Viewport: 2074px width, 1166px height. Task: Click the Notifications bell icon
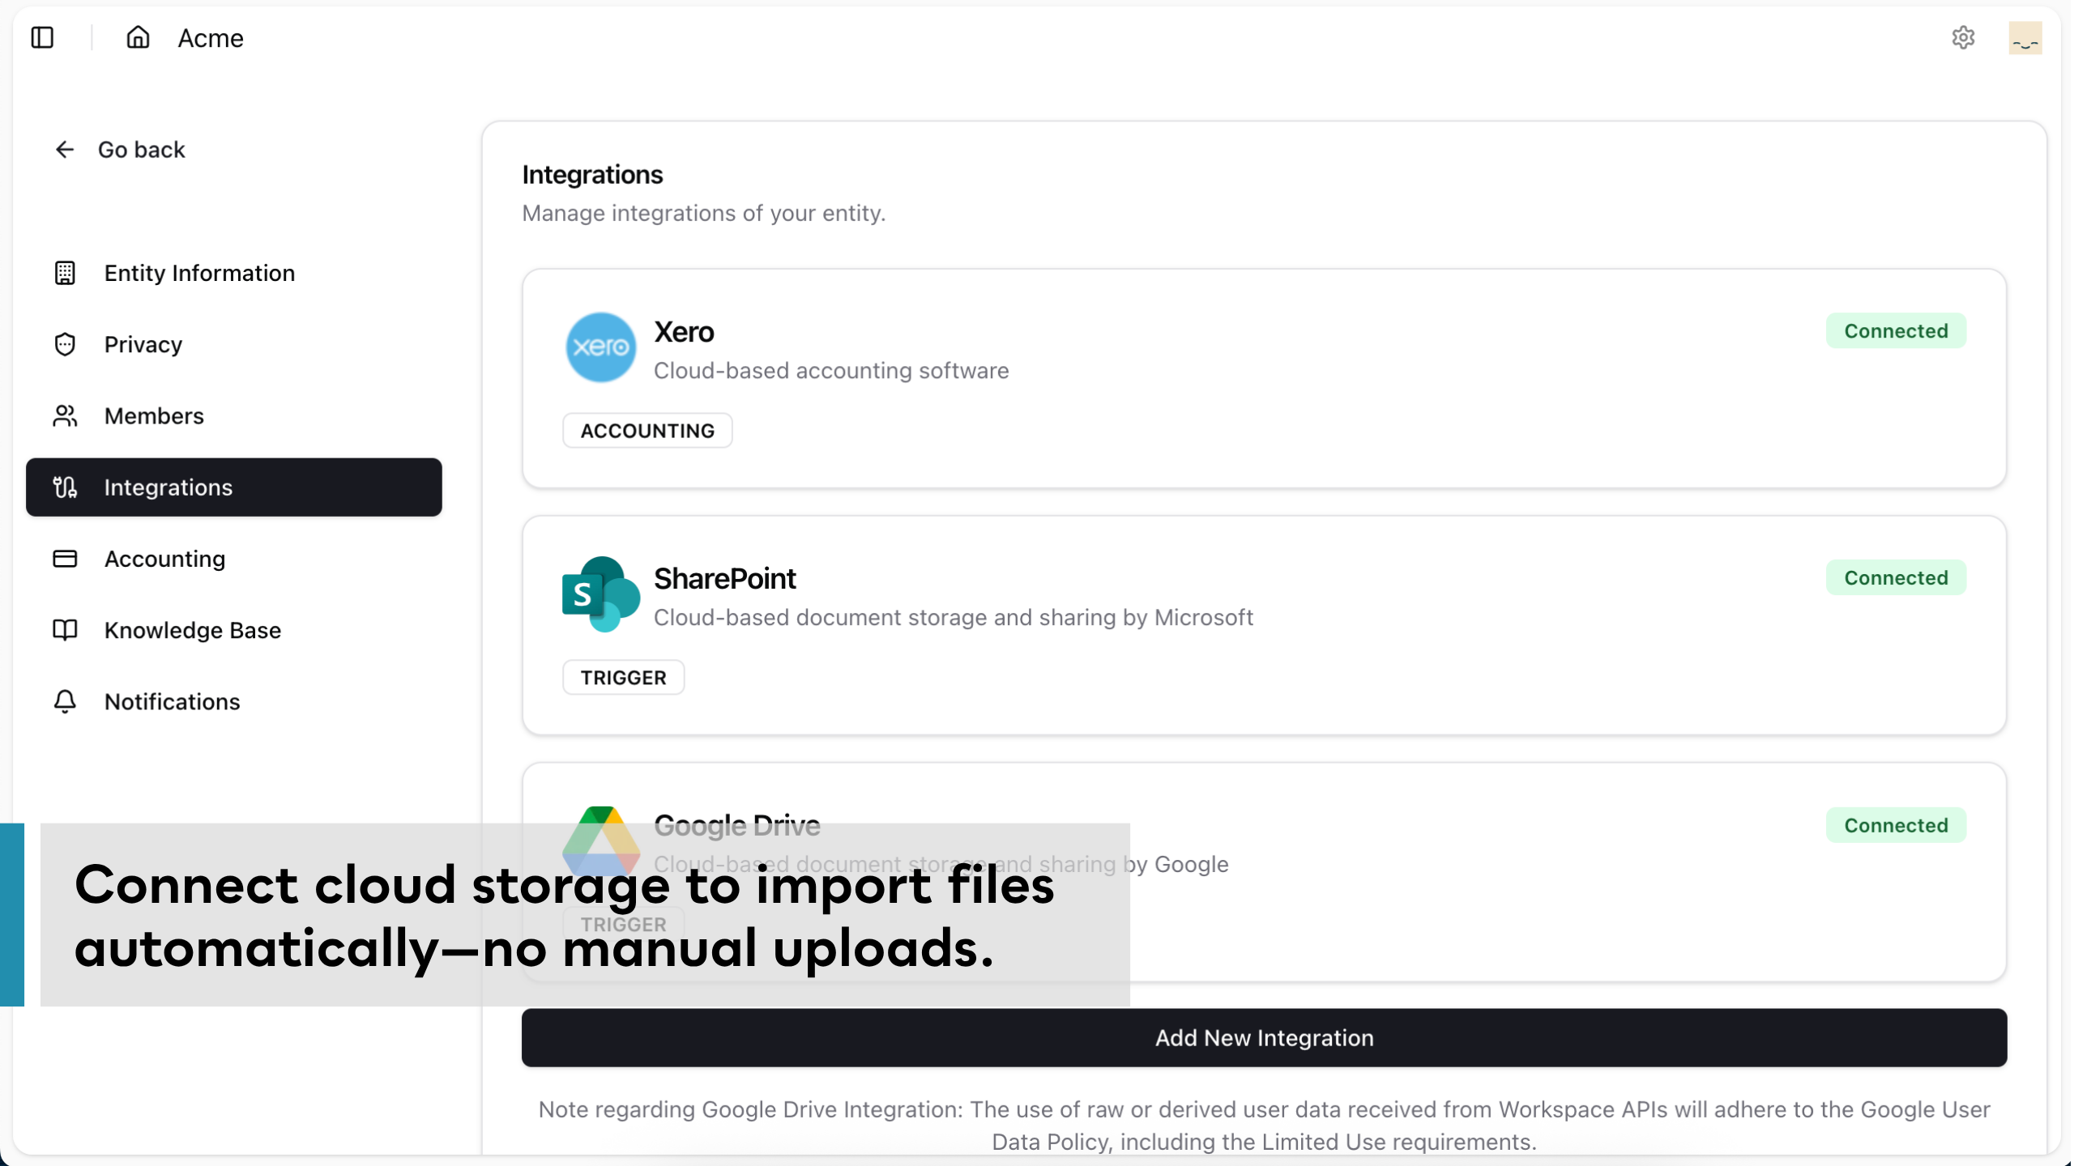click(65, 701)
